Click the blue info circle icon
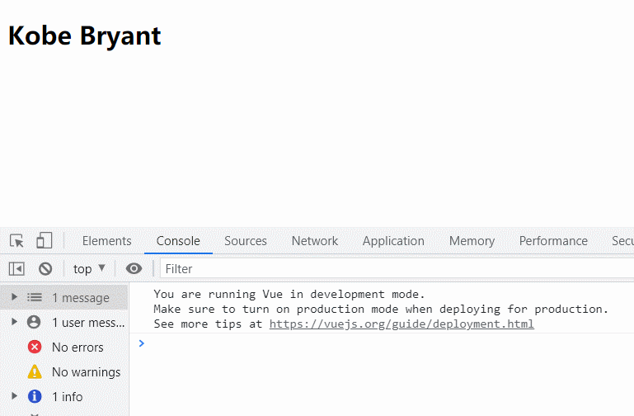The image size is (634, 416). pyautogui.click(x=35, y=396)
